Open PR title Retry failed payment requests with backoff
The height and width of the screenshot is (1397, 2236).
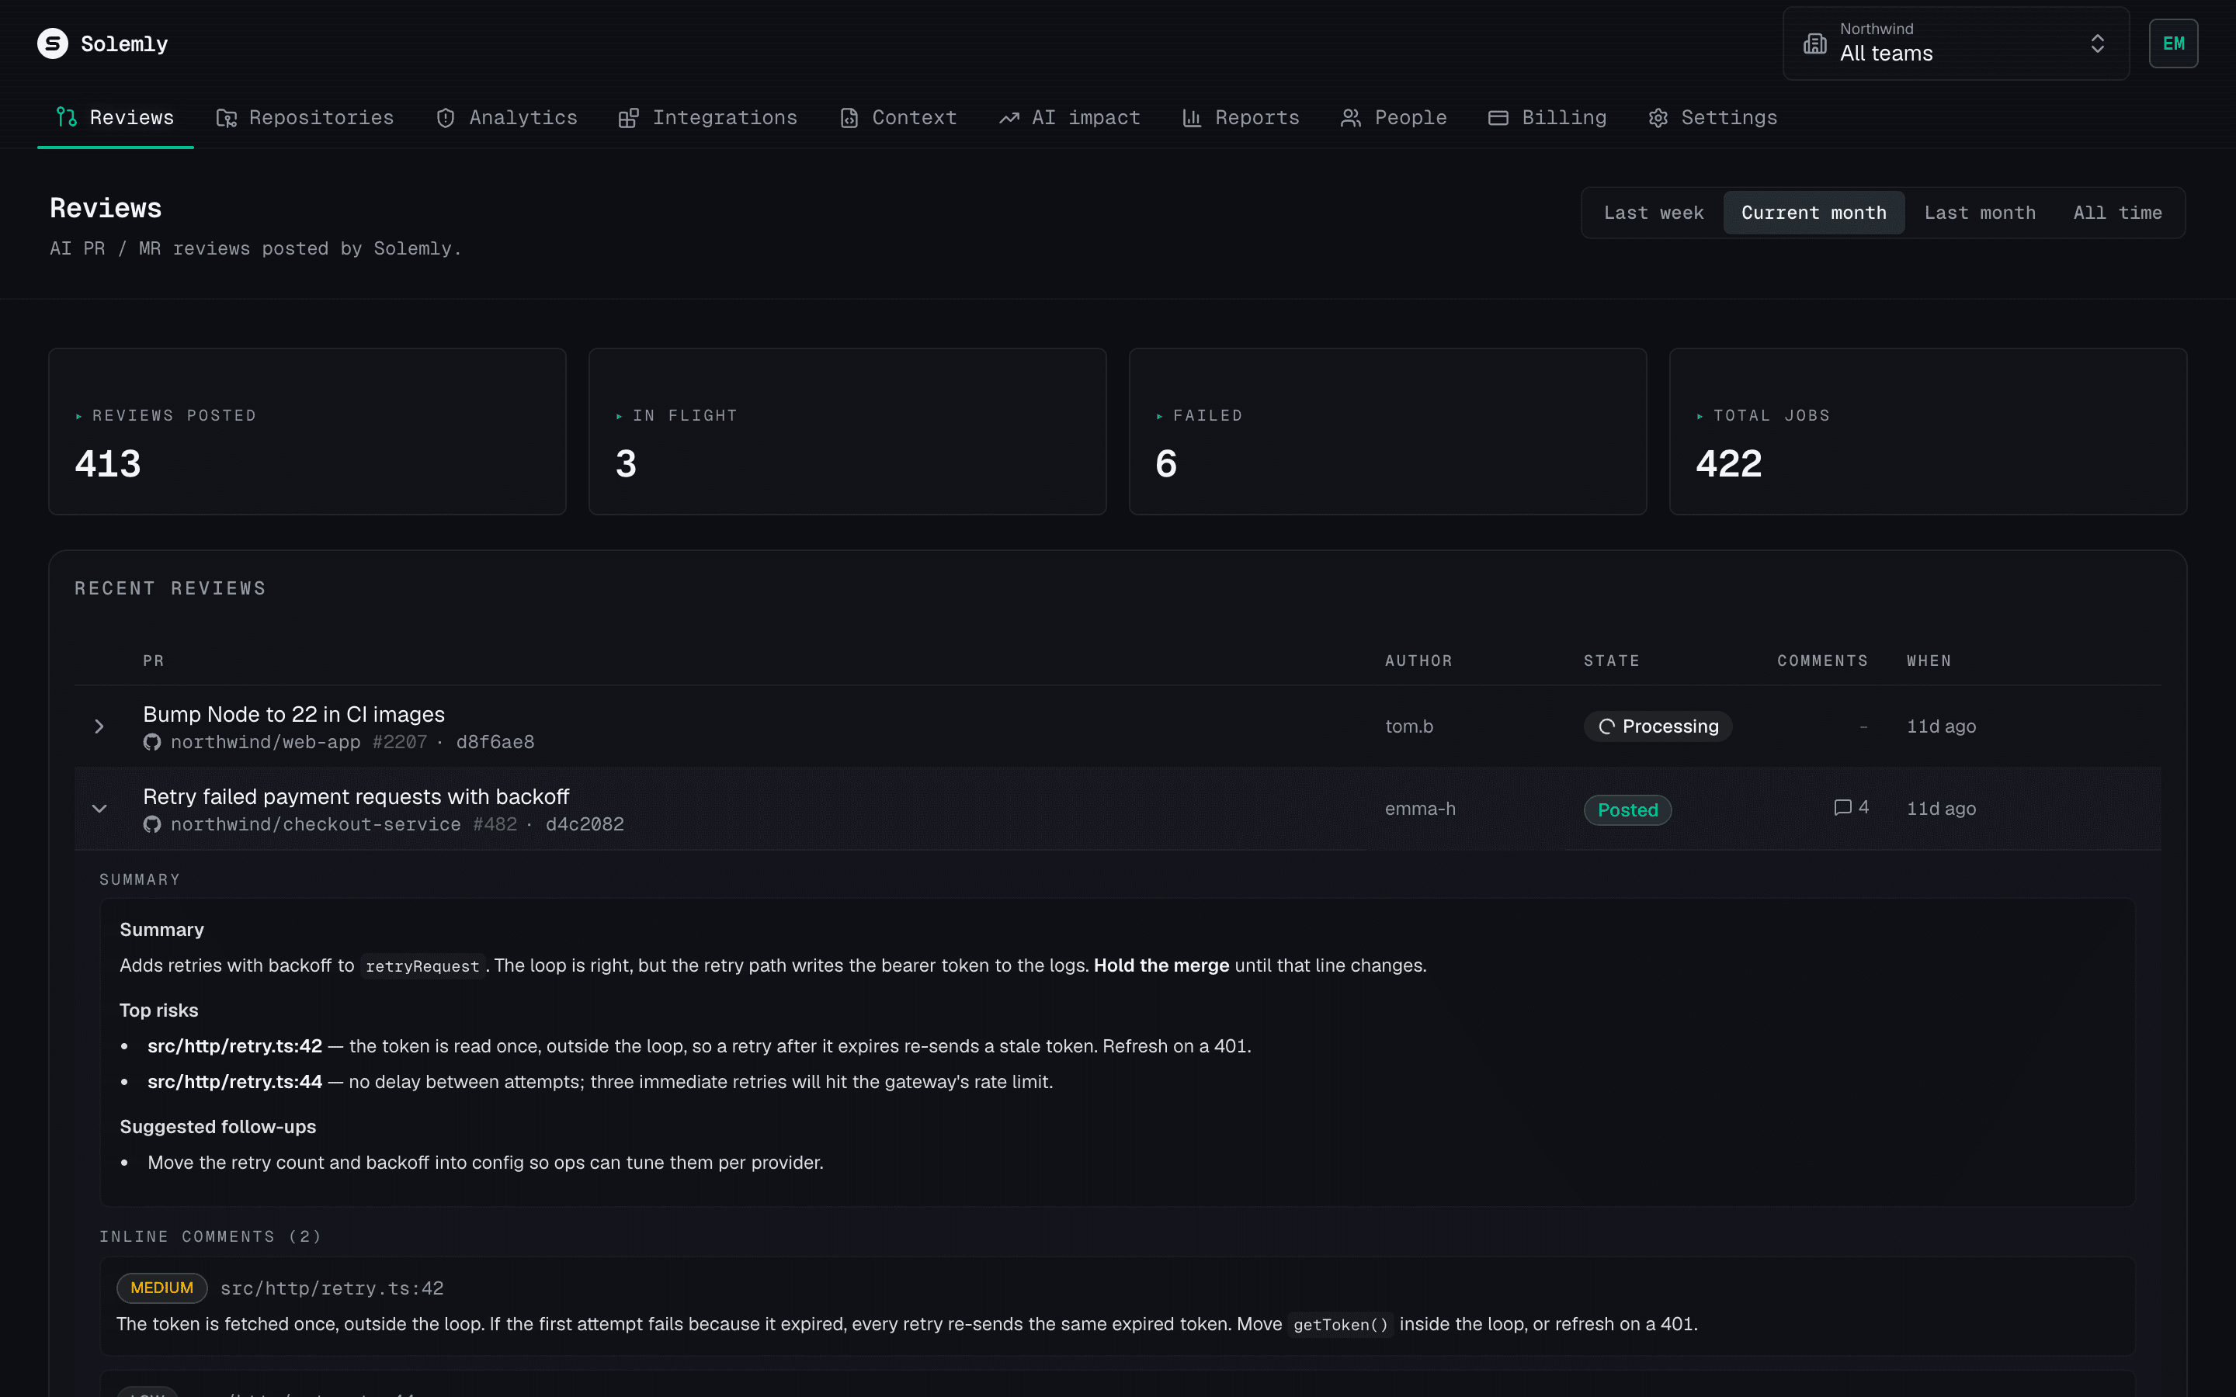click(356, 796)
